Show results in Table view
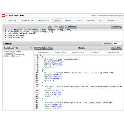Screen dimensions: 124x124 coord(44,48)
